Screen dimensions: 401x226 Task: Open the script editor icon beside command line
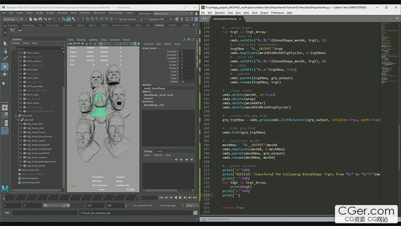(x=195, y=213)
